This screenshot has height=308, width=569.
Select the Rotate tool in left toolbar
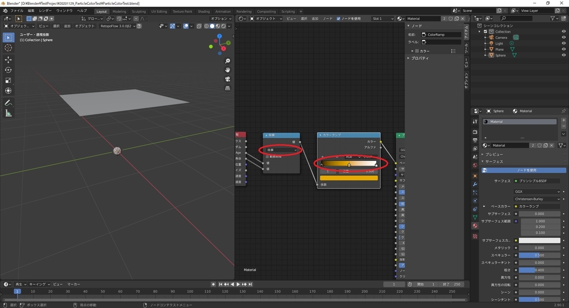point(8,70)
